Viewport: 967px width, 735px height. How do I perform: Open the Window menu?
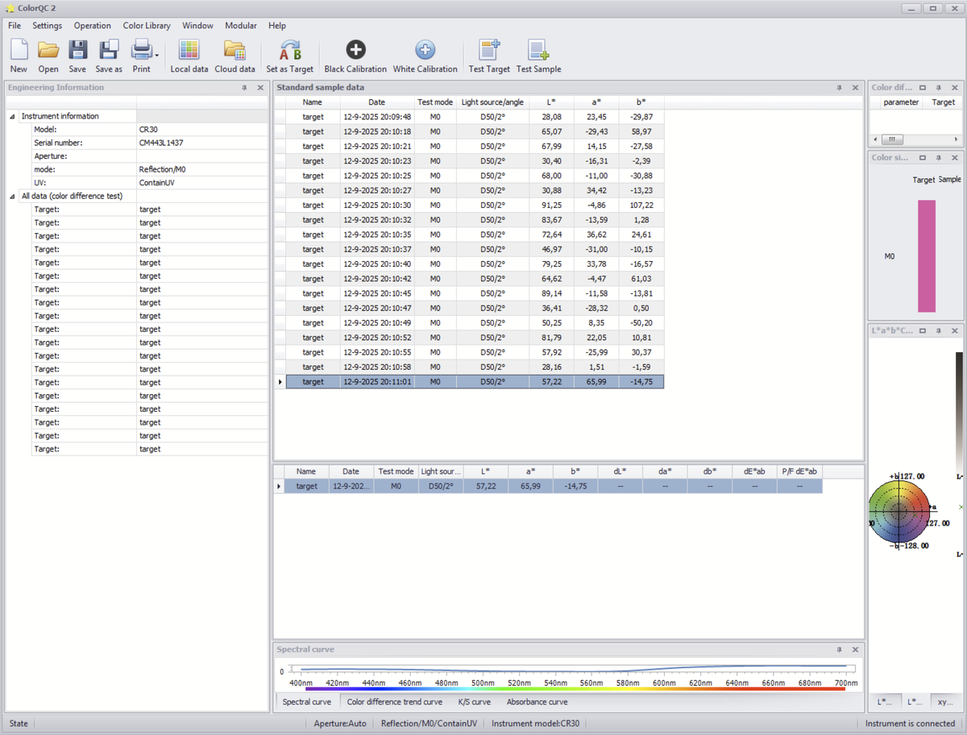click(x=198, y=26)
